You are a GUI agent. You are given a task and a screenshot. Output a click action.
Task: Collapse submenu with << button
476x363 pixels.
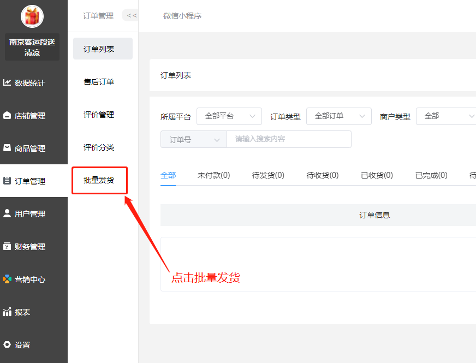(131, 15)
